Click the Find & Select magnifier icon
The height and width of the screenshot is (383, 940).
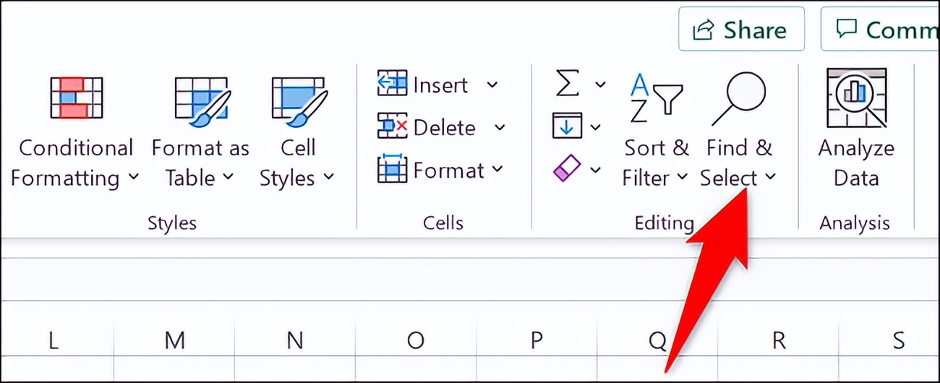739,98
